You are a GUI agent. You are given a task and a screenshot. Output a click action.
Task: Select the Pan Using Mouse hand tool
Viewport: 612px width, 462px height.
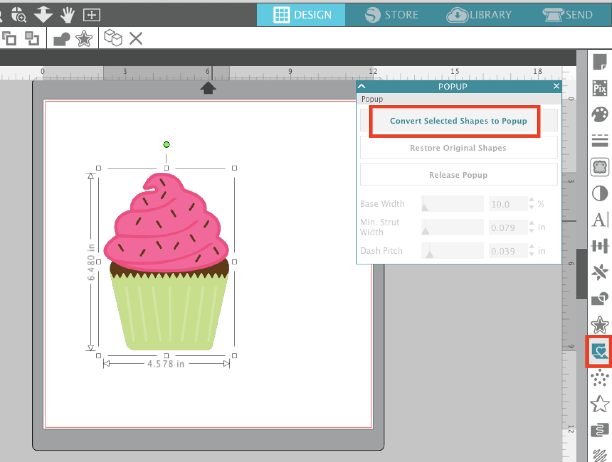click(x=67, y=15)
